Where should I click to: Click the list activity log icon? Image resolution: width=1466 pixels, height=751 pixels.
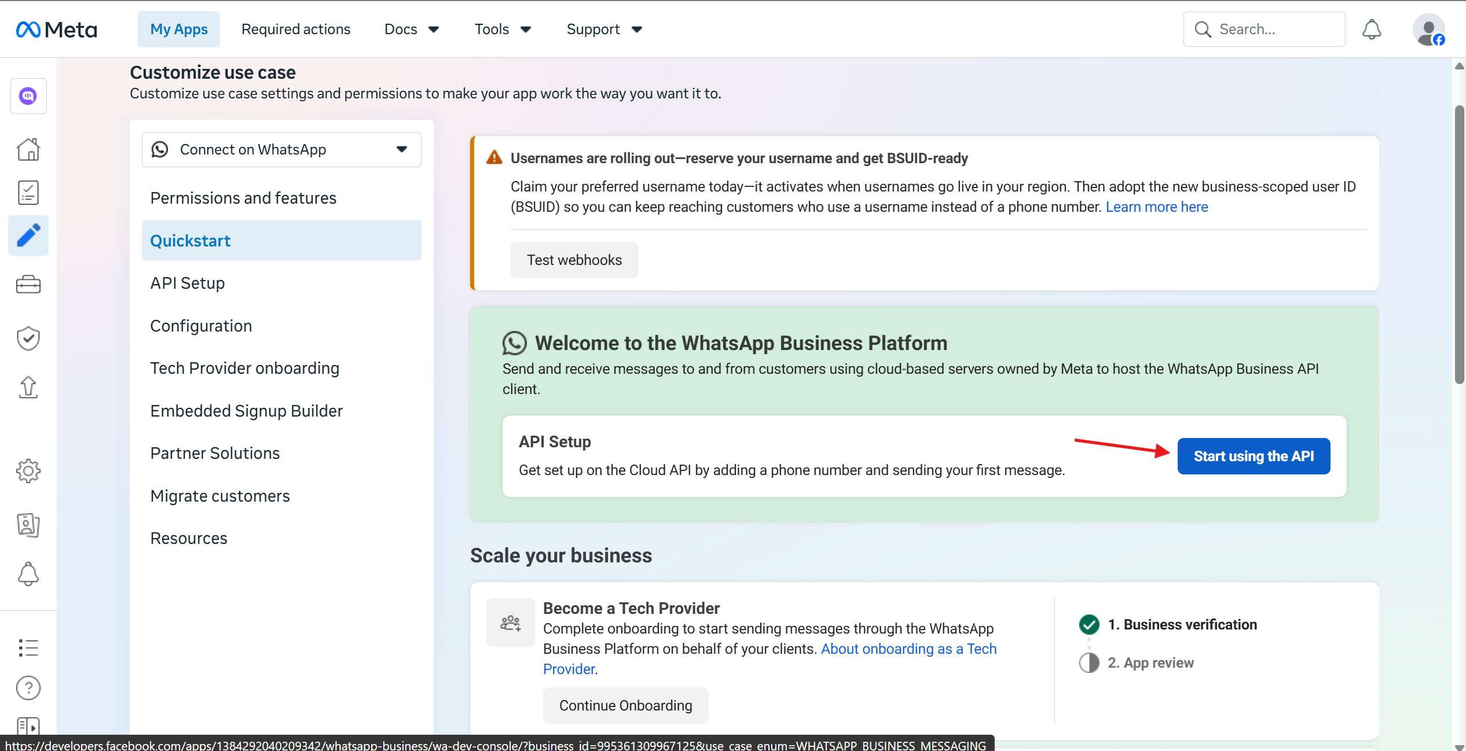click(x=28, y=647)
